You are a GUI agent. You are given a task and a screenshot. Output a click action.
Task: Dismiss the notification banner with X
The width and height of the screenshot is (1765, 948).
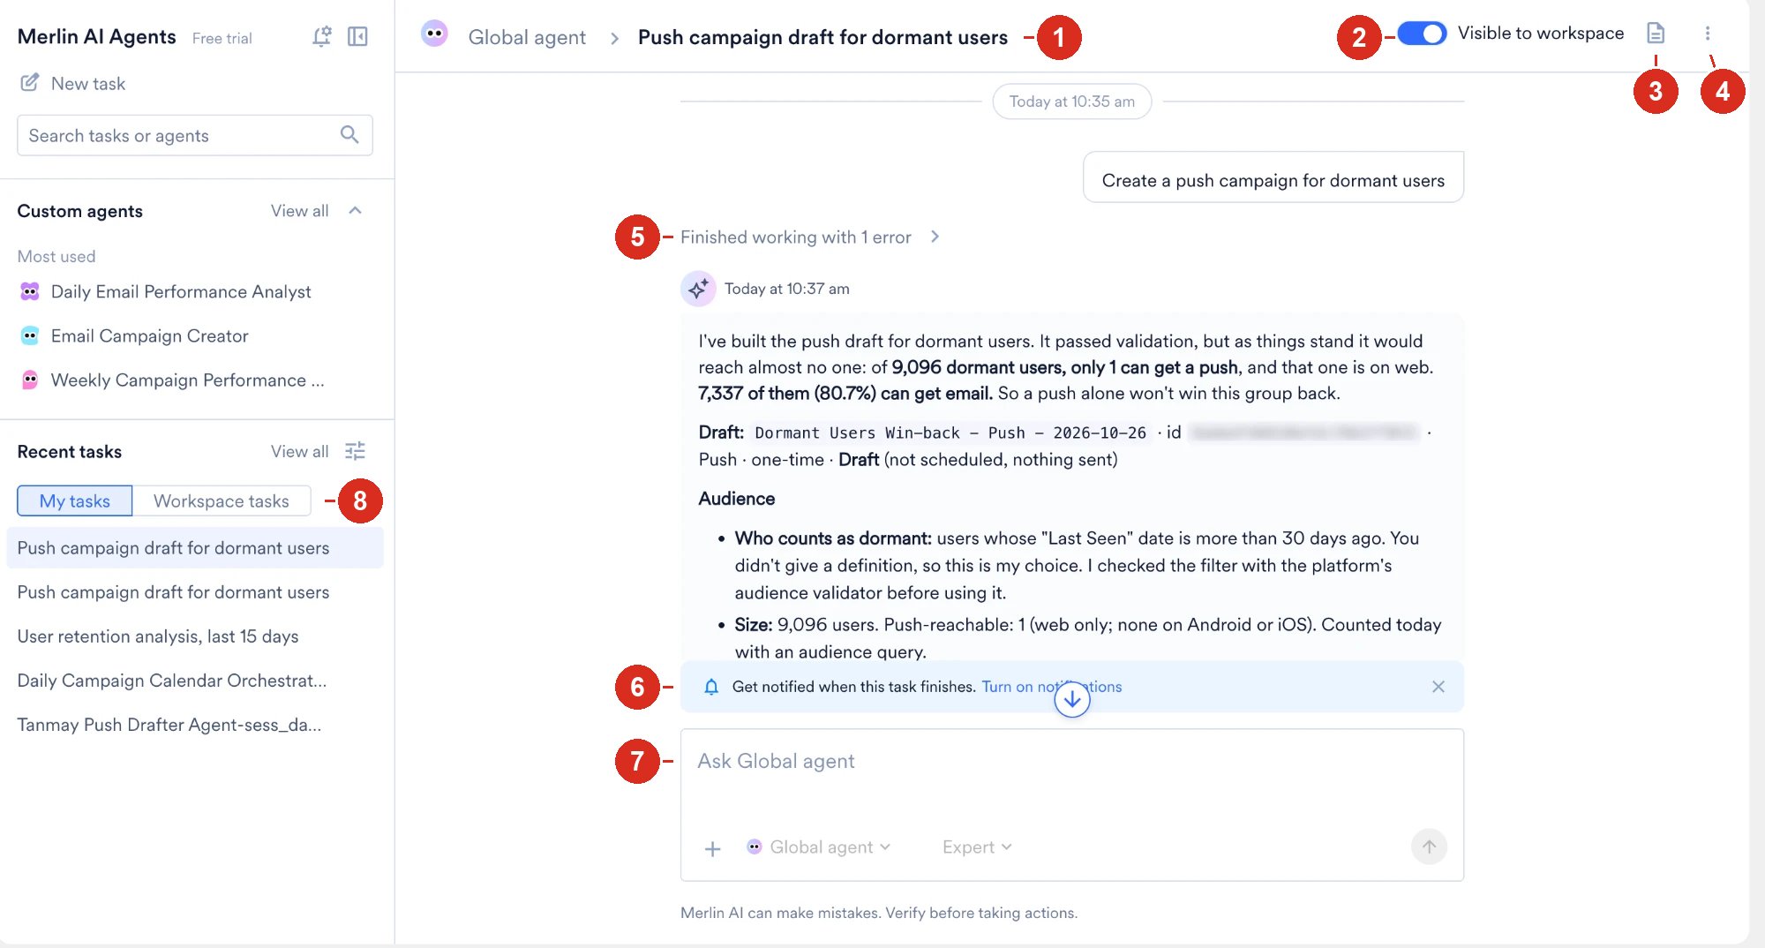coord(1438,687)
